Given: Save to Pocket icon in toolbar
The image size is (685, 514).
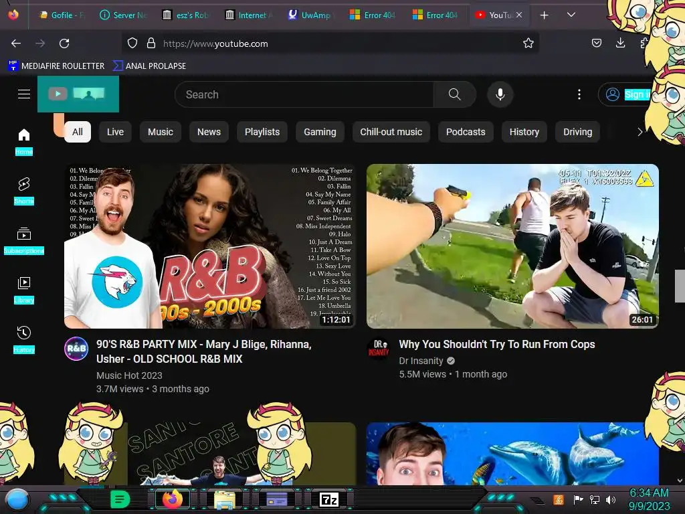Looking at the screenshot, I should (x=597, y=43).
